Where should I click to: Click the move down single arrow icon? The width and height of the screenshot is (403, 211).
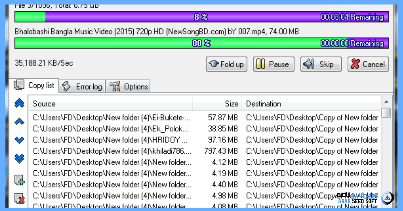pos(19,140)
